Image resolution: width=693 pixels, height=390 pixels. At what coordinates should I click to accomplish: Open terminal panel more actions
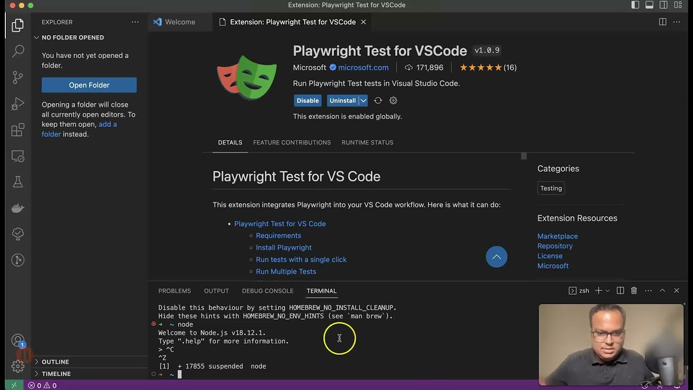pos(648,291)
